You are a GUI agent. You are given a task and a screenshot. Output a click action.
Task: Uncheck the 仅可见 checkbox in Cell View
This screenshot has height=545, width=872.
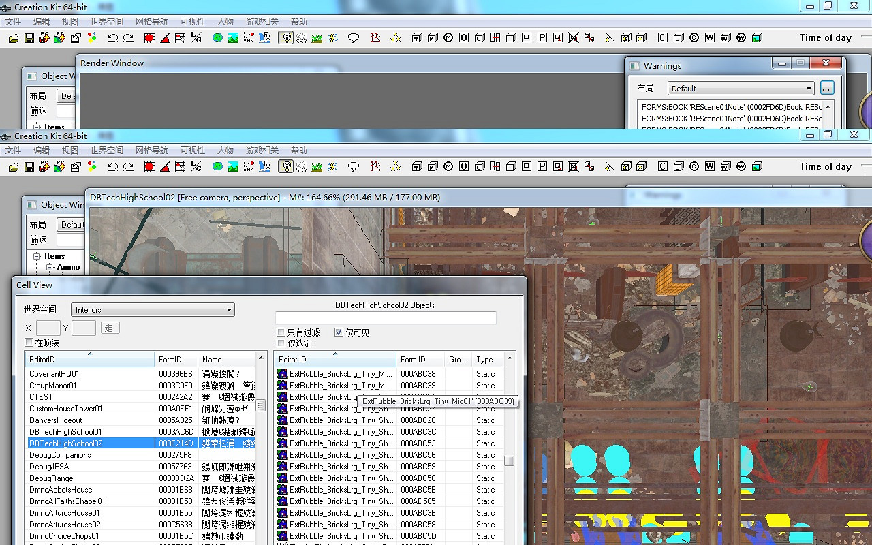click(x=339, y=332)
